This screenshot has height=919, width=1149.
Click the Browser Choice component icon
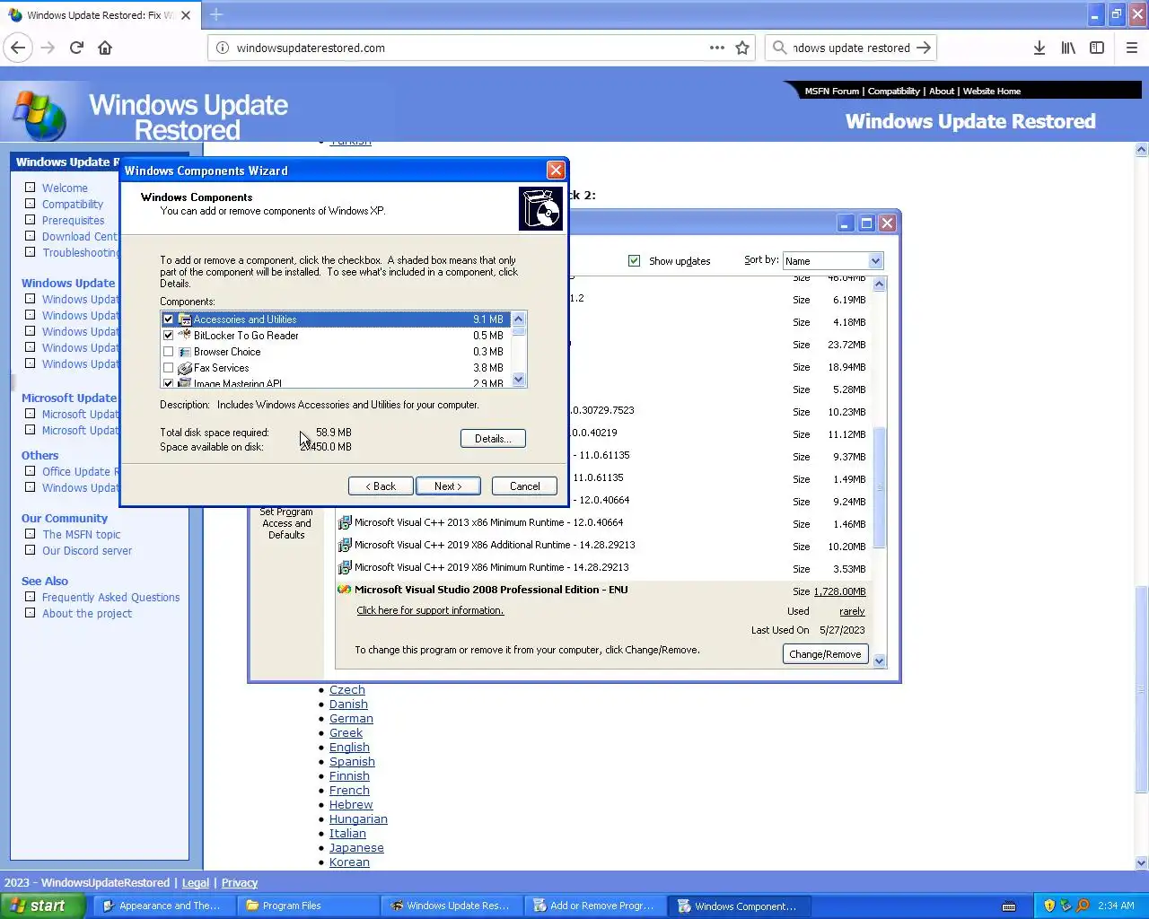(185, 352)
